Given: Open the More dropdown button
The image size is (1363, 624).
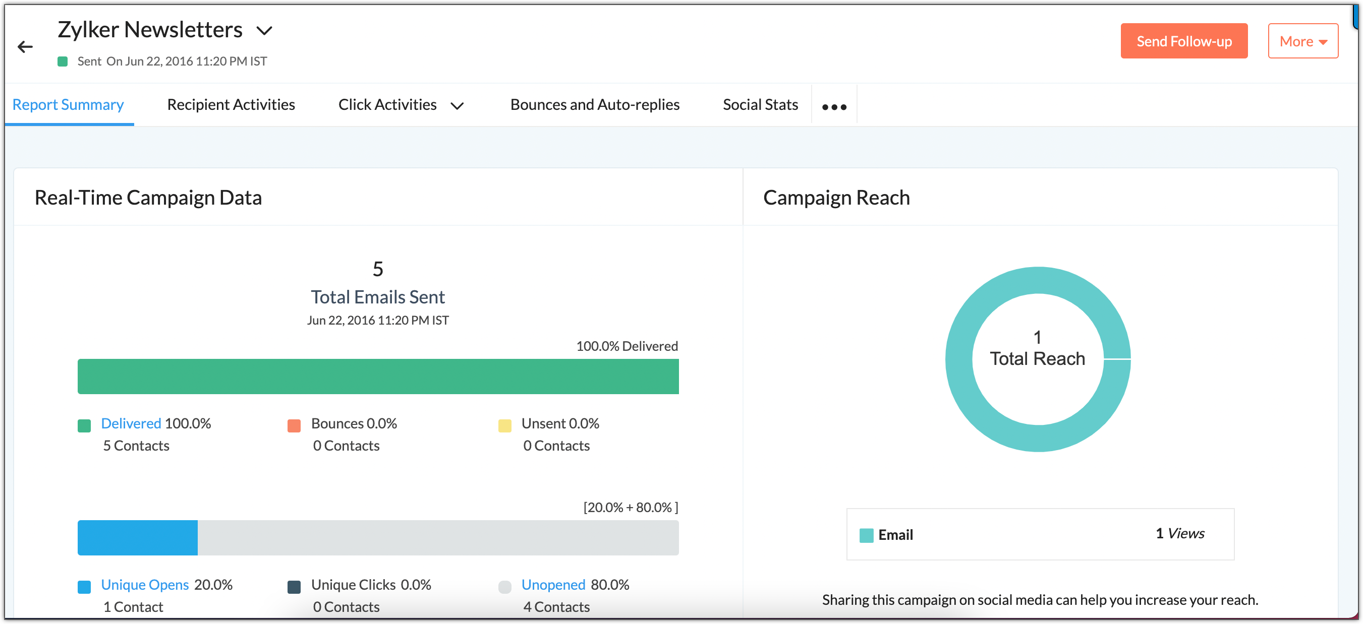Looking at the screenshot, I should point(1302,41).
